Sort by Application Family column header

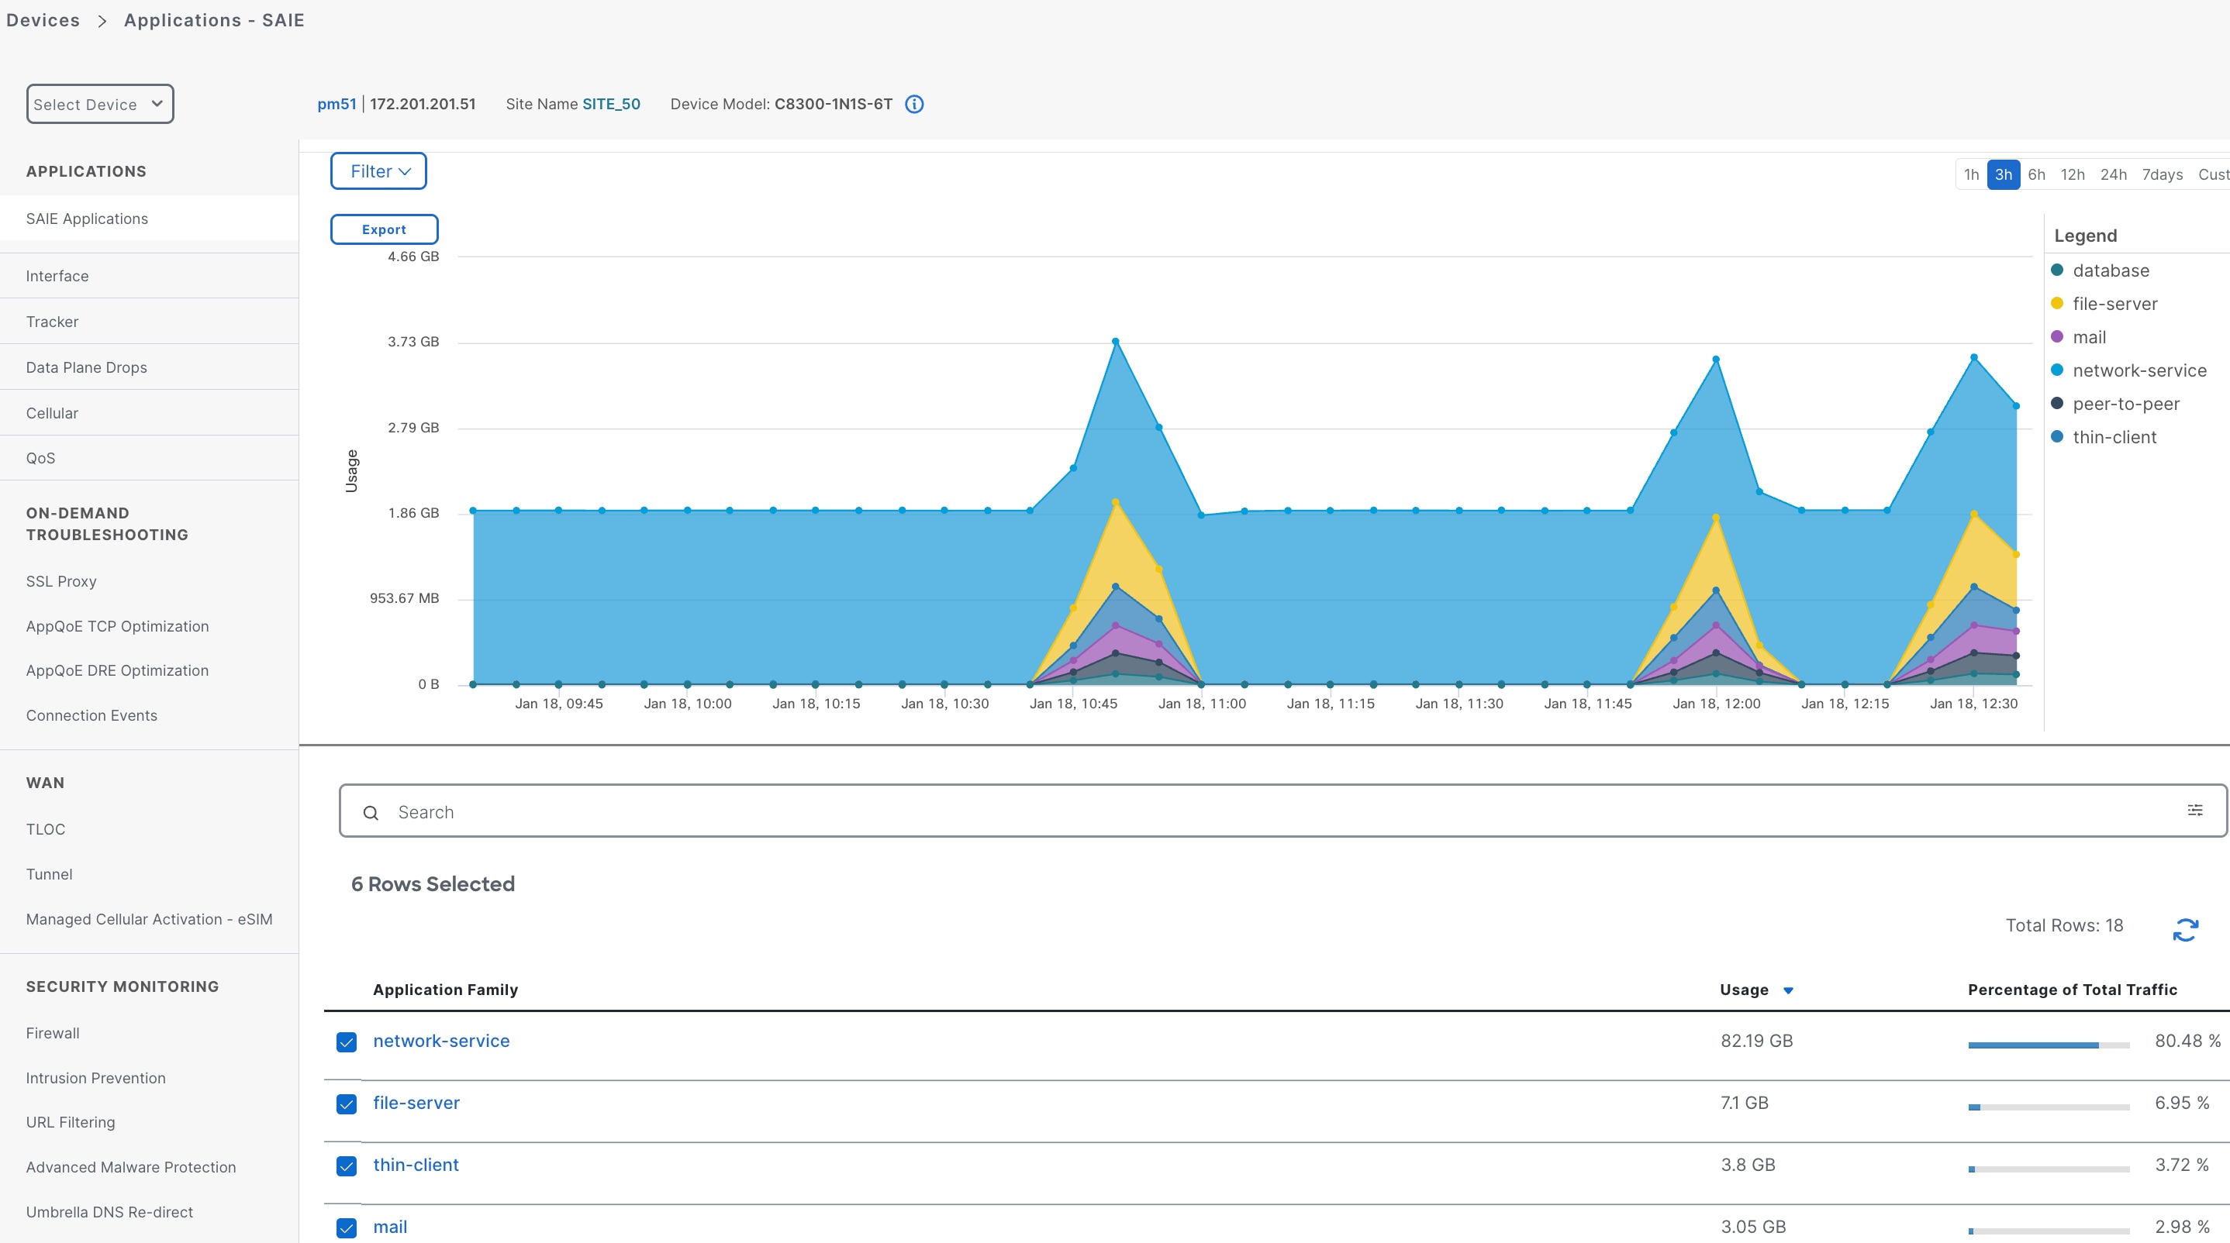pos(446,990)
